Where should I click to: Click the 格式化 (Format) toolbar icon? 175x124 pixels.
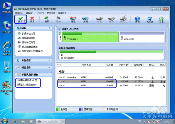[x=123, y=20]
